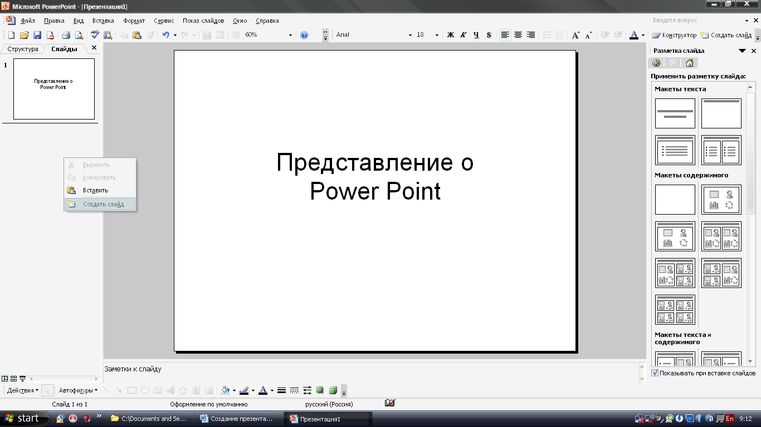Viewport: 761px width, 427px height.
Task: Toggle 'Показывать при вставке слайдов' checkbox
Action: click(655, 373)
